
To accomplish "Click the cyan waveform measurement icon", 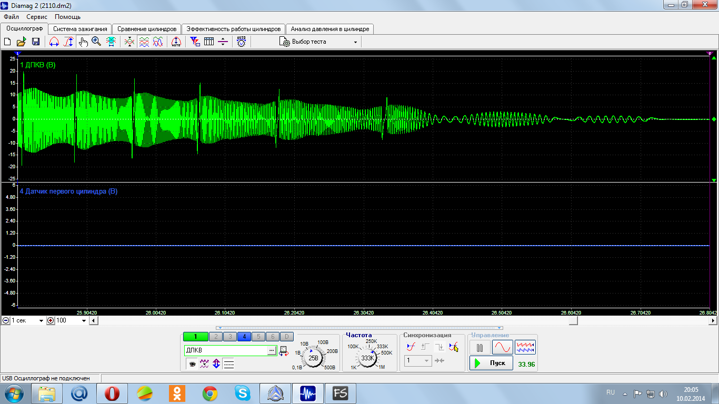I will point(111,42).
